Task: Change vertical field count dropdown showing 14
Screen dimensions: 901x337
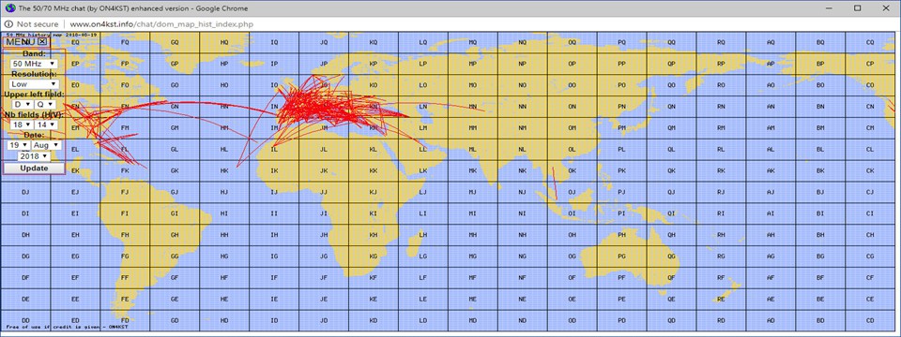Action: [45, 125]
